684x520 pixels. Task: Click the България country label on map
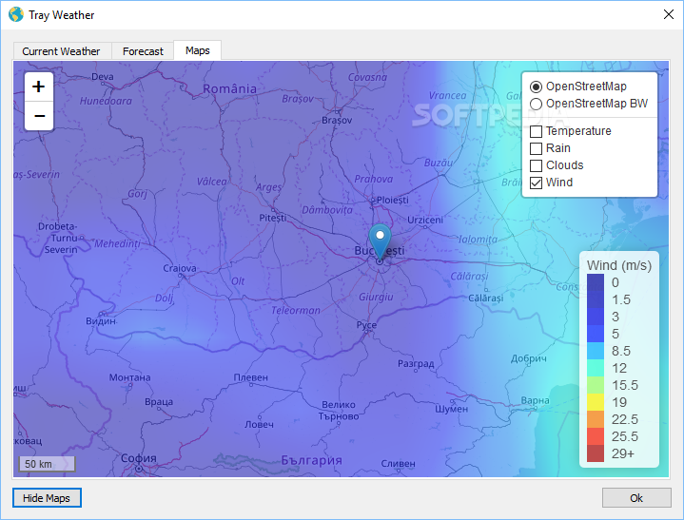(x=311, y=460)
